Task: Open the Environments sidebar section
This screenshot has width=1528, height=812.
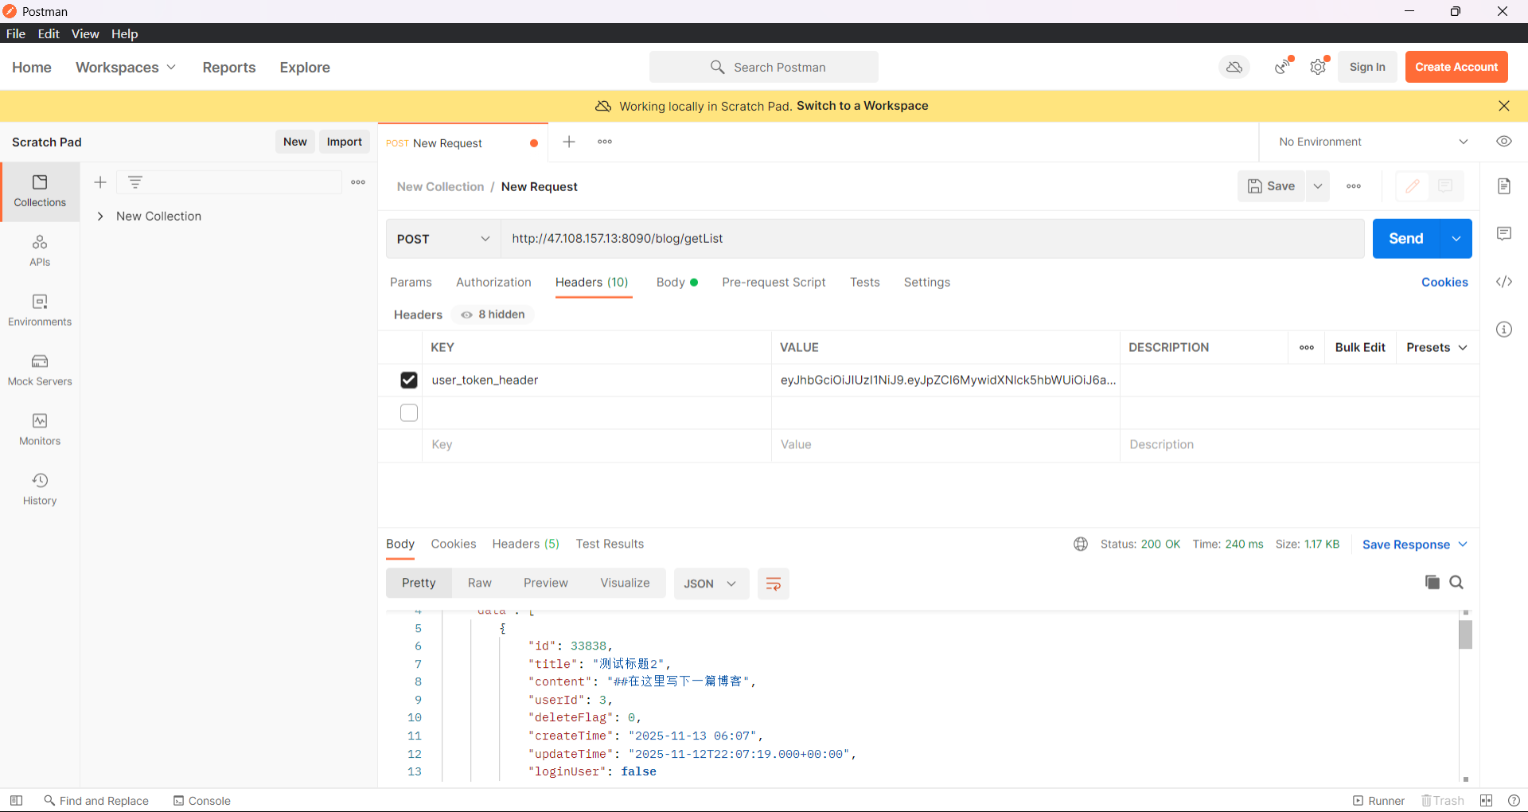Action: (x=40, y=310)
